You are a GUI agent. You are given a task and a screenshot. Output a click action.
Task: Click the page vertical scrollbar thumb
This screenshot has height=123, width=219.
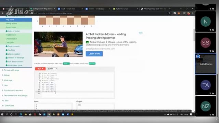(194, 35)
